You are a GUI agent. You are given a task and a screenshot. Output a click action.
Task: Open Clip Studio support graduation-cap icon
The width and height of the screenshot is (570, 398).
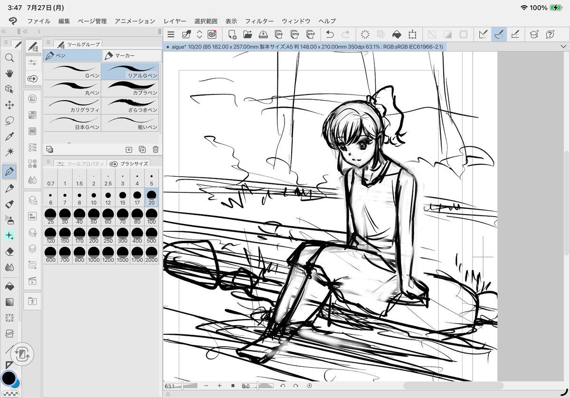(534, 34)
